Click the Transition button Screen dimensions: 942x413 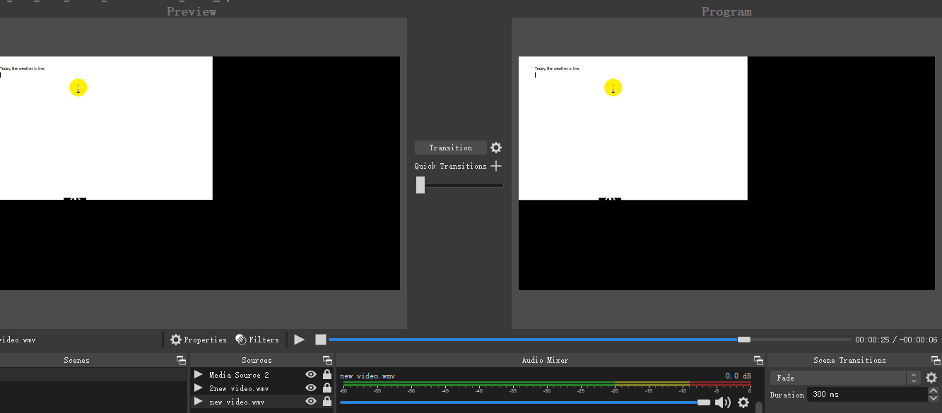[x=450, y=148]
